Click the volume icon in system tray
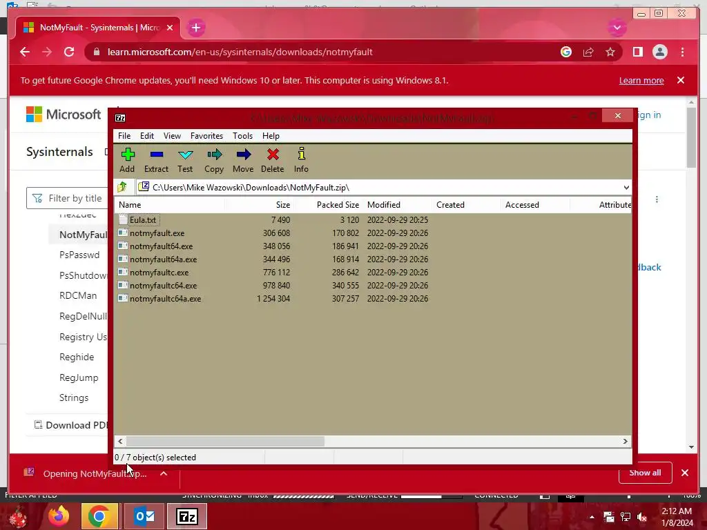This screenshot has height=530, width=707. [642, 517]
